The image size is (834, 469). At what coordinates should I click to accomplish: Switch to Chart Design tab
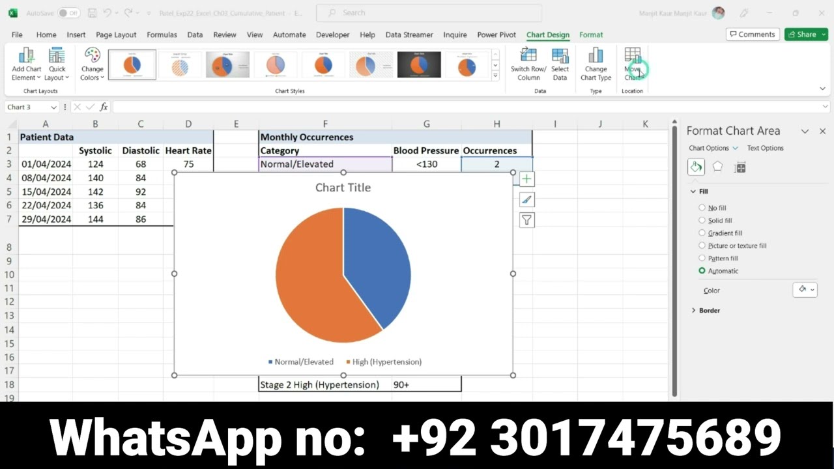tap(548, 35)
